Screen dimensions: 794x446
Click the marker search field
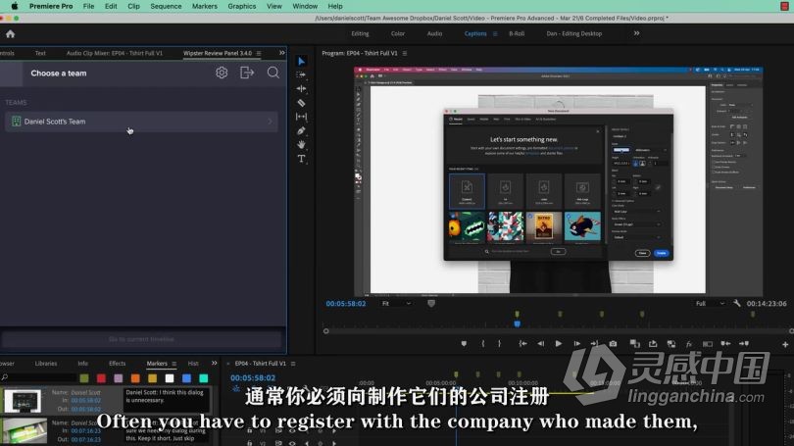(39, 377)
